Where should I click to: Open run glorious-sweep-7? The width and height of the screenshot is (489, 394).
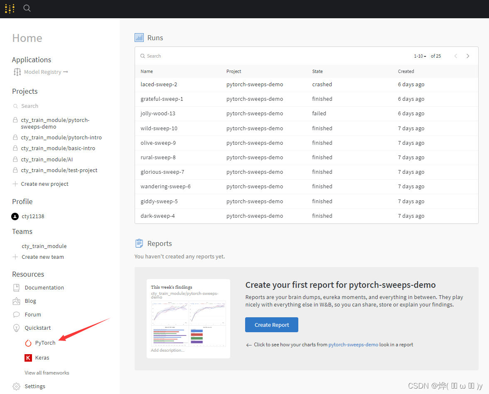pos(162,172)
